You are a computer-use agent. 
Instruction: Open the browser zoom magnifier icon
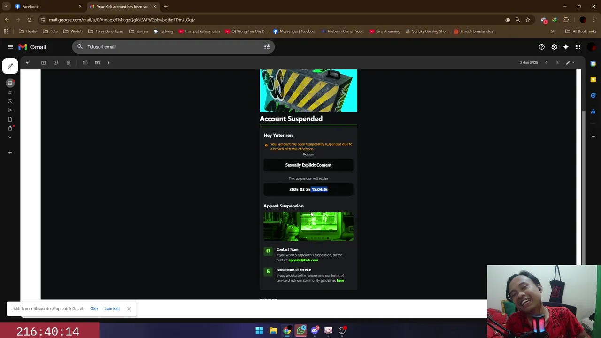(517, 20)
